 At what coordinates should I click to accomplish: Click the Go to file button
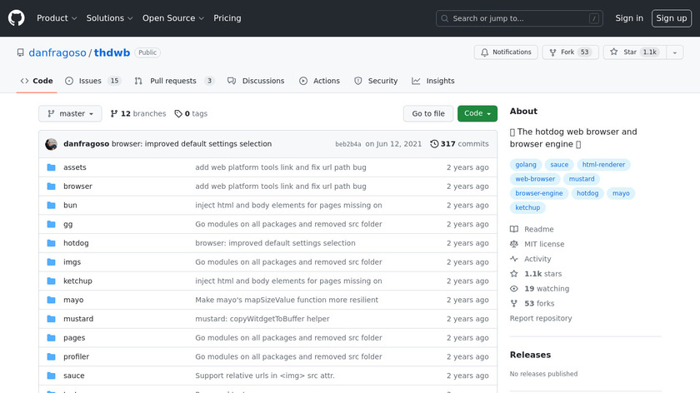pyautogui.click(x=428, y=114)
